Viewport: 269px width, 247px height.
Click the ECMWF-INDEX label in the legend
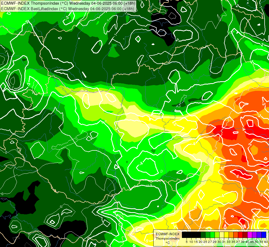[168, 234]
